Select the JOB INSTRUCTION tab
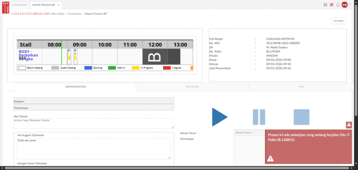This screenshot has width=358, height=170. [x=75, y=87]
